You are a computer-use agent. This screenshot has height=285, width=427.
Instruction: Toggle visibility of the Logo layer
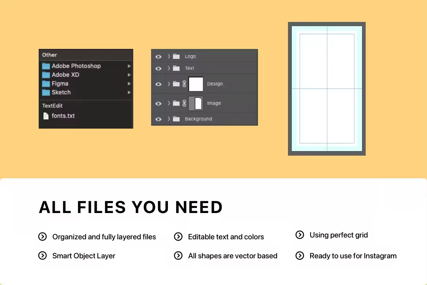coord(158,57)
